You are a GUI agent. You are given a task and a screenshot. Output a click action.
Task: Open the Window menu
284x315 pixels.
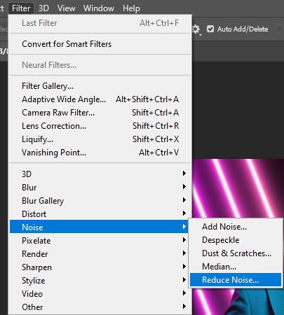[x=99, y=8]
